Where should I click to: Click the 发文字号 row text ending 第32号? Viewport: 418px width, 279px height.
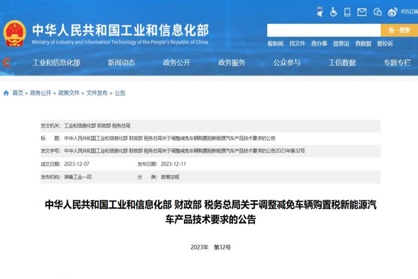tap(184, 151)
